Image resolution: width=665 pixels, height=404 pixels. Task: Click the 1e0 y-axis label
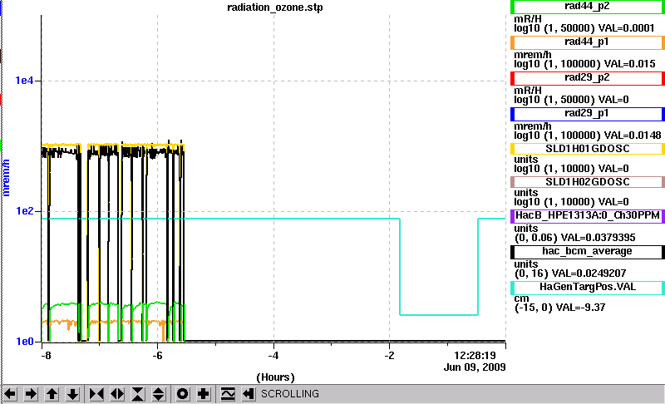tap(24, 342)
